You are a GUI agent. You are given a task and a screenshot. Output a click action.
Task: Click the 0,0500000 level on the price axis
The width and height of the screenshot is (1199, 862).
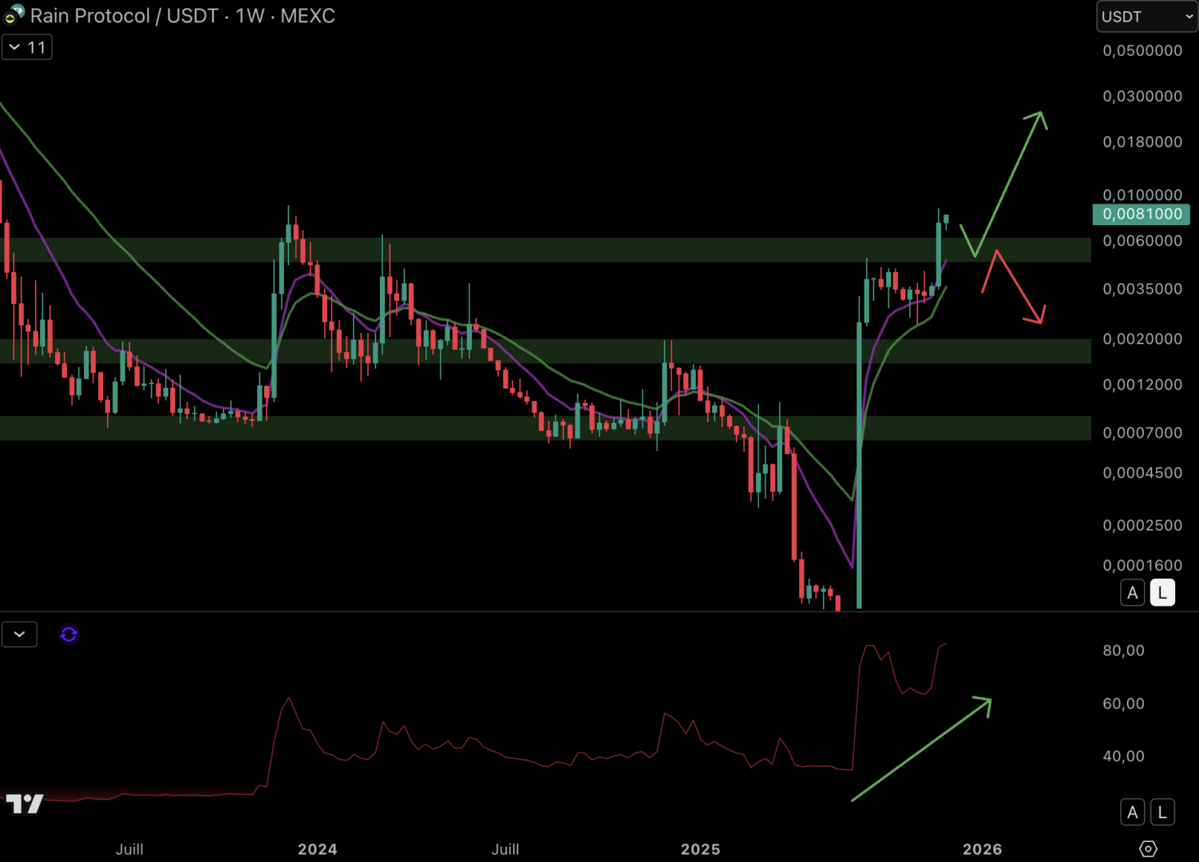click(1142, 50)
